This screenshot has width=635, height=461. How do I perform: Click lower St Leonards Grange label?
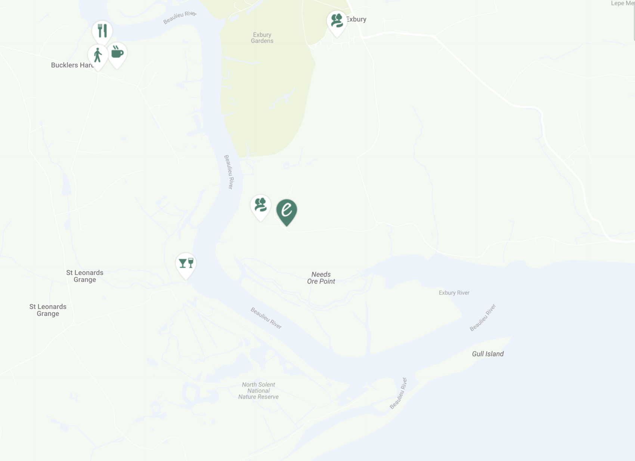(x=48, y=310)
